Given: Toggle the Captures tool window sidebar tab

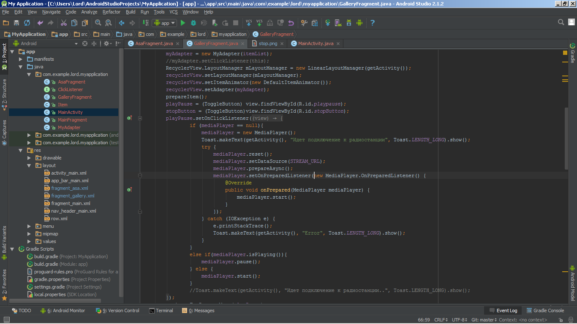Looking at the screenshot, I should 4,132.
